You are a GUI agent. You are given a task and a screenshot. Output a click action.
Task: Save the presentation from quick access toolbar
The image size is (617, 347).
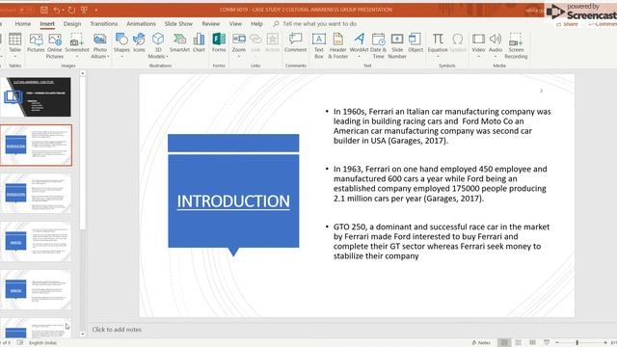(44, 10)
